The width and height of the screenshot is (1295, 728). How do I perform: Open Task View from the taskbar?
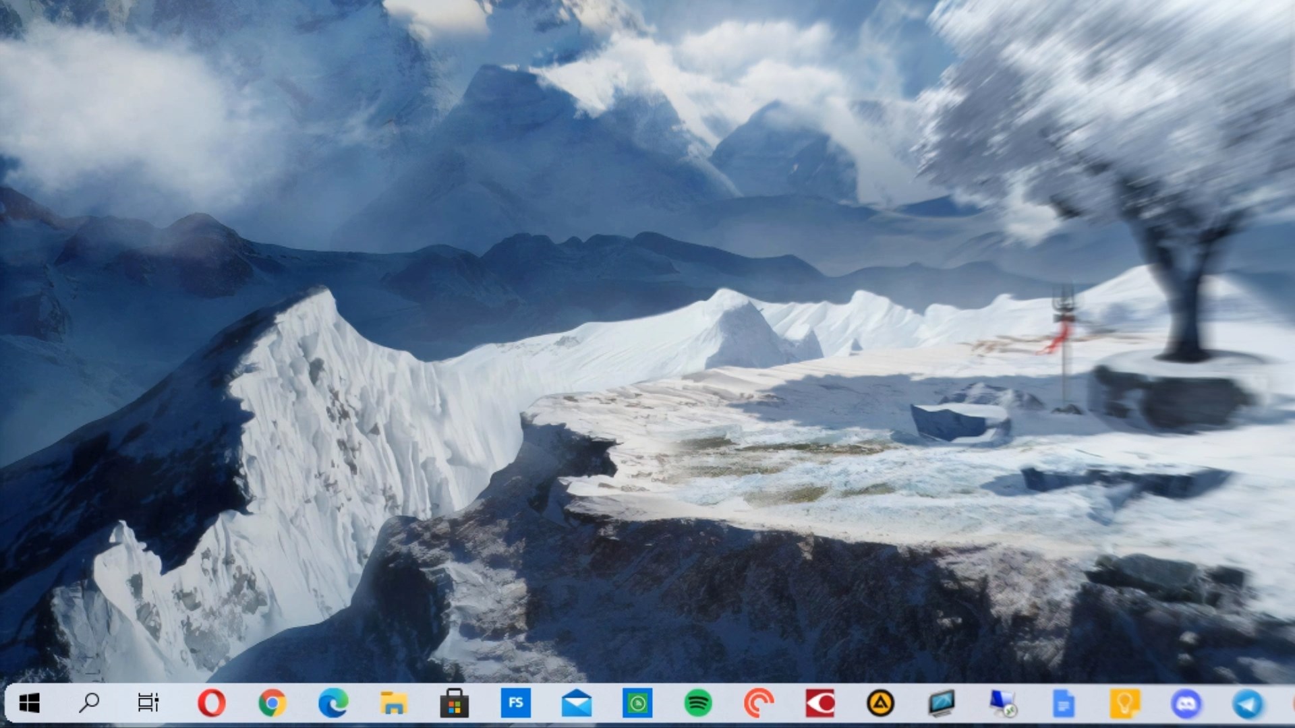click(148, 703)
